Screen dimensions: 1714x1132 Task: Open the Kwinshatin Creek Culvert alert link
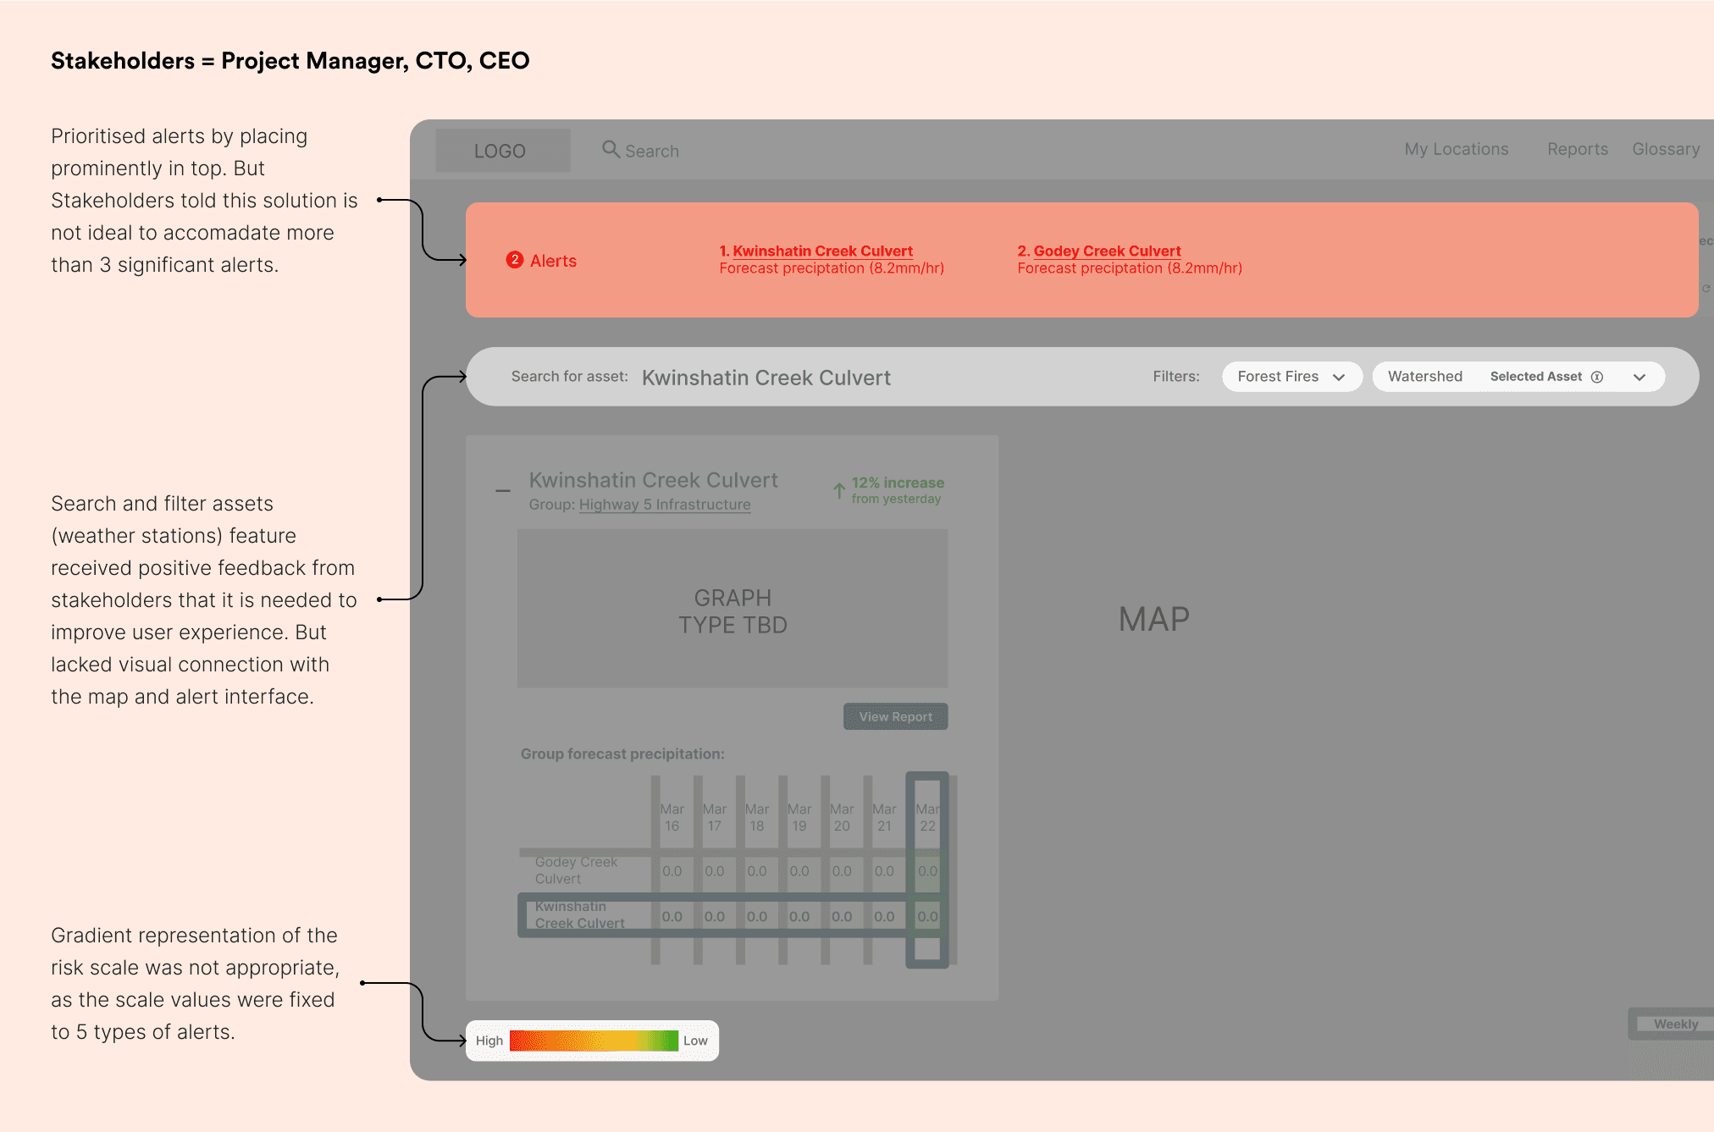pos(816,251)
